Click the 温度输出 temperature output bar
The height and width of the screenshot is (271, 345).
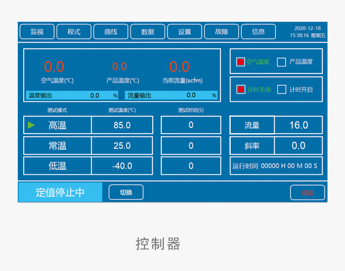72,95
